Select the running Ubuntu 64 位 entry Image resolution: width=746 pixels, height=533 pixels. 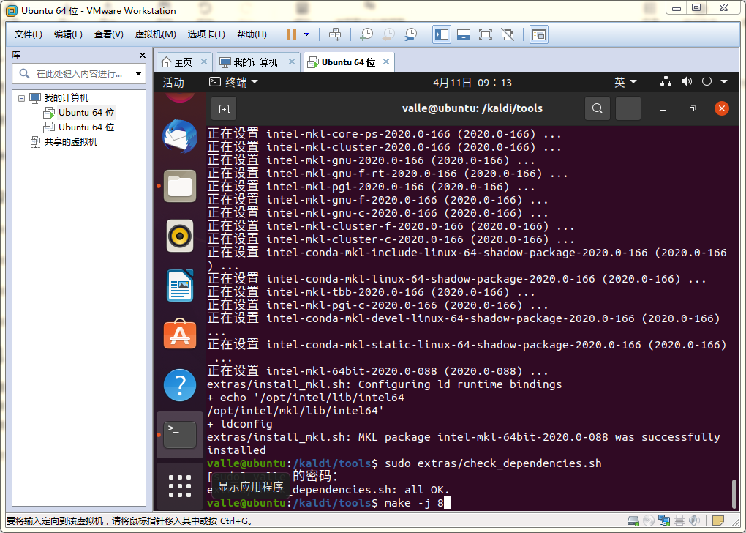pos(86,113)
